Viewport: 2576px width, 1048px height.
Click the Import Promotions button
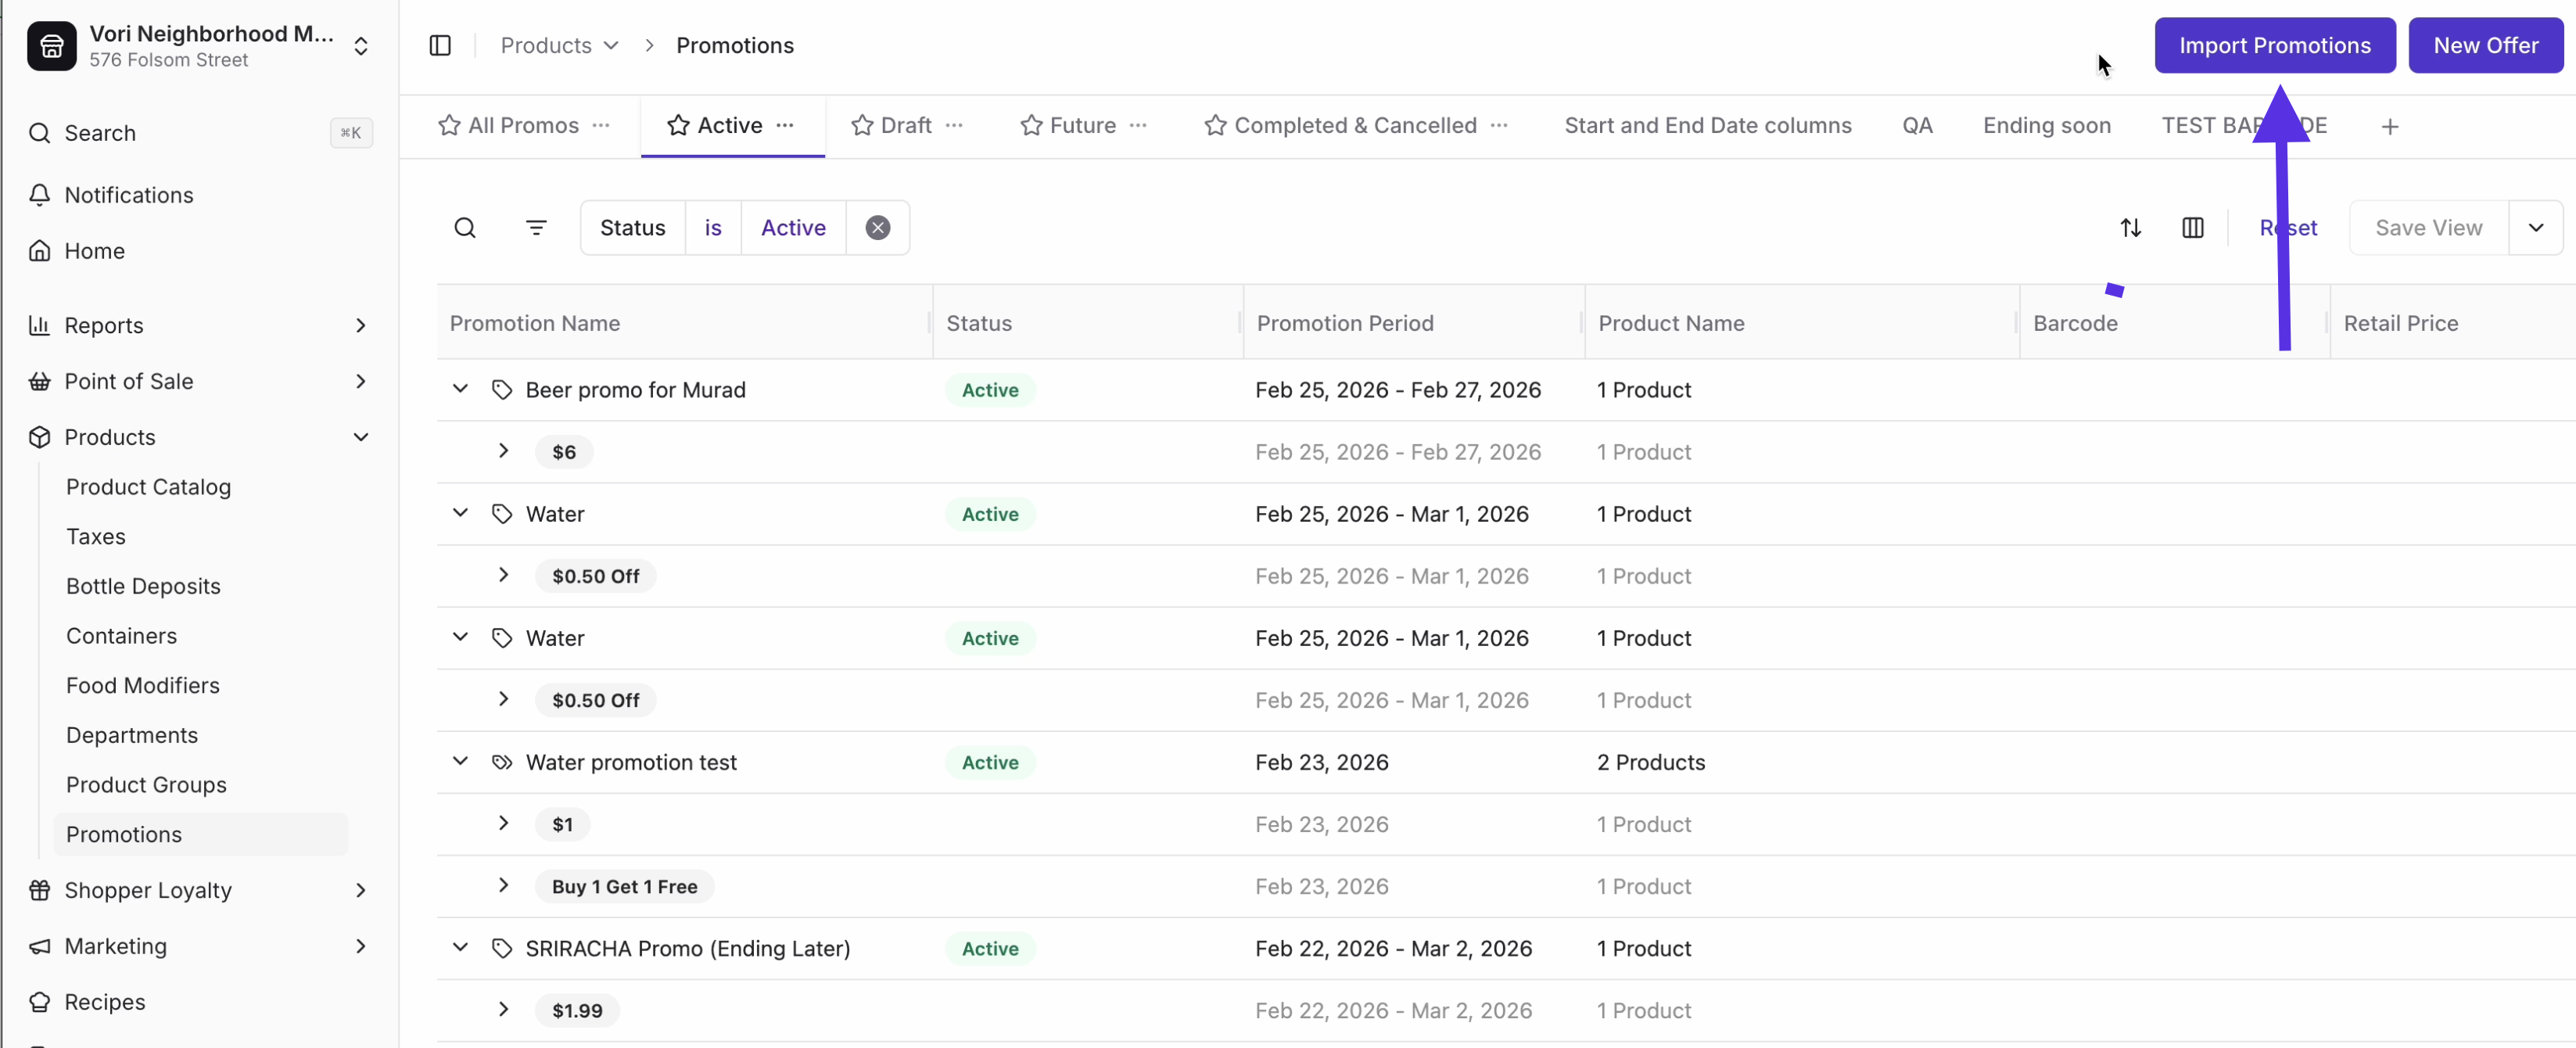click(2274, 45)
